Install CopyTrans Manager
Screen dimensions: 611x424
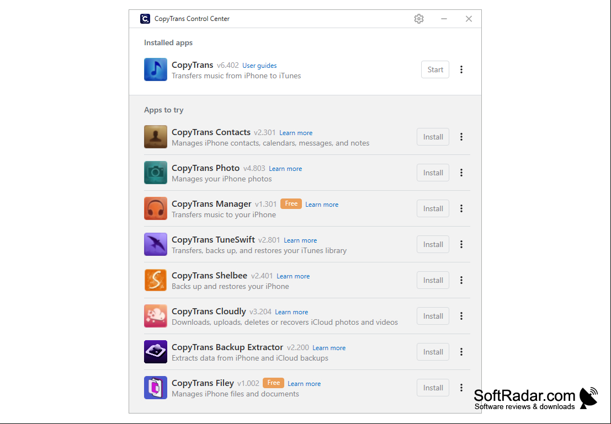point(433,208)
